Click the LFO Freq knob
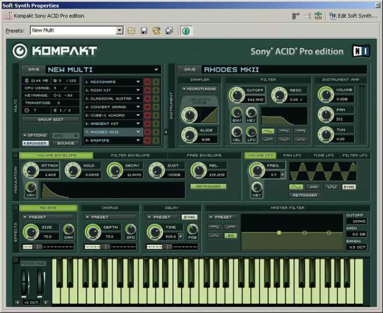 click(256, 170)
